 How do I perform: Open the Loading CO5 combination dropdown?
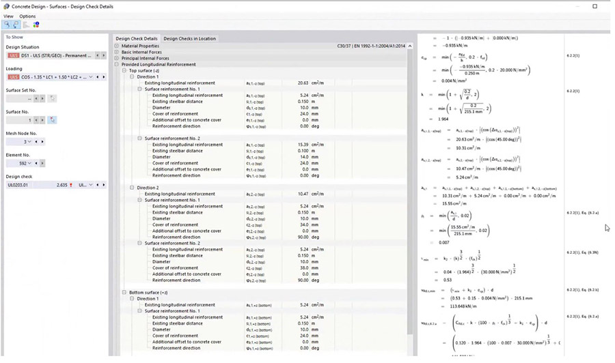coord(90,77)
